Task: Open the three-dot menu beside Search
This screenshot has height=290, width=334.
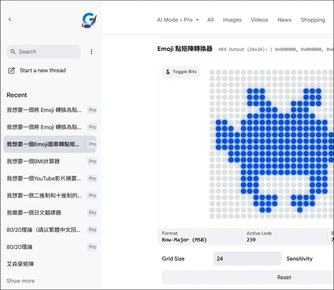Action: coord(91,52)
